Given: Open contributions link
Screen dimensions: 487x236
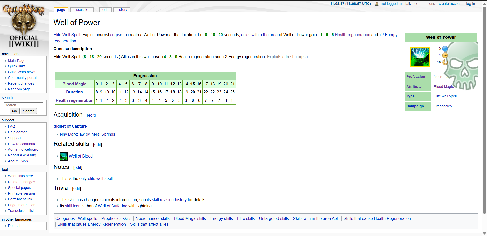Looking at the screenshot, I should coord(425,4).
